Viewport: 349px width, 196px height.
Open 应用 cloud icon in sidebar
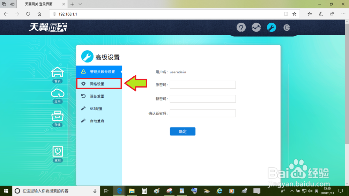point(58,96)
